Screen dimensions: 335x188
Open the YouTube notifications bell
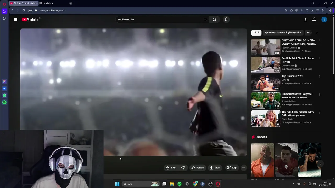314,20
